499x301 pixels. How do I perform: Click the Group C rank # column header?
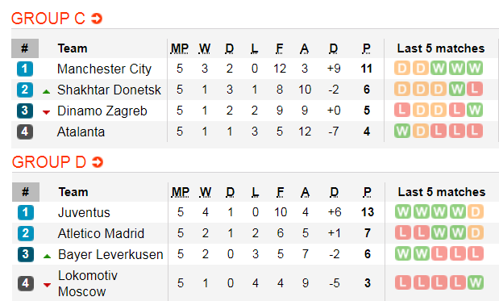25,48
